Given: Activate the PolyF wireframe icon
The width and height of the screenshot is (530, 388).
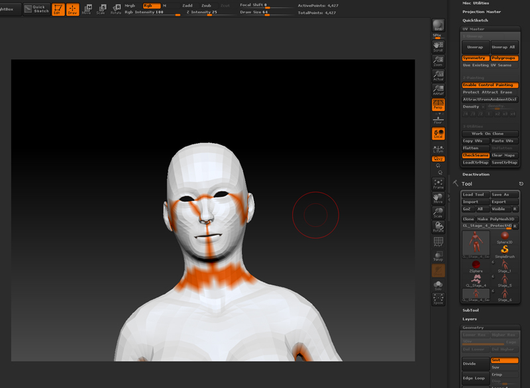Looking at the screenshot, I should [438, 242].
